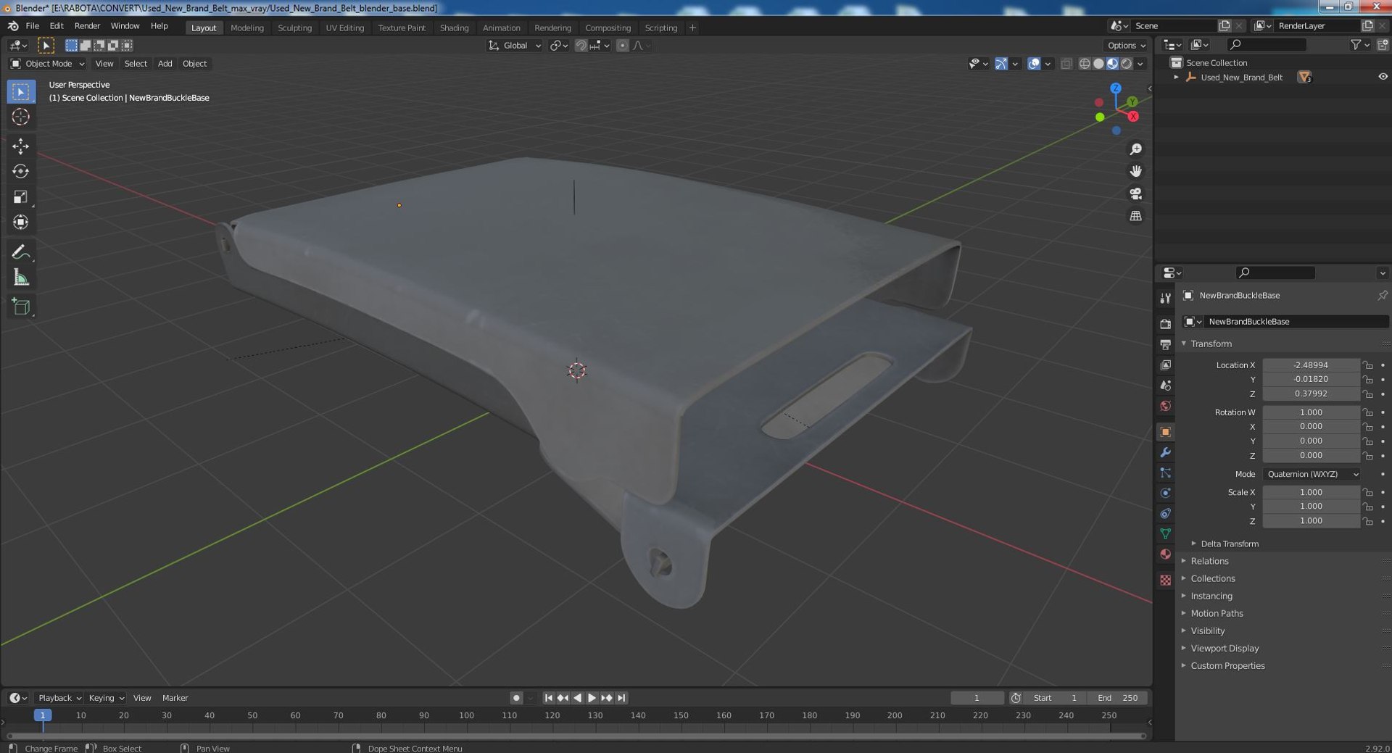Open the Material properties tab
This screenshot has height=753, width=1392.
coord(1165,554)
